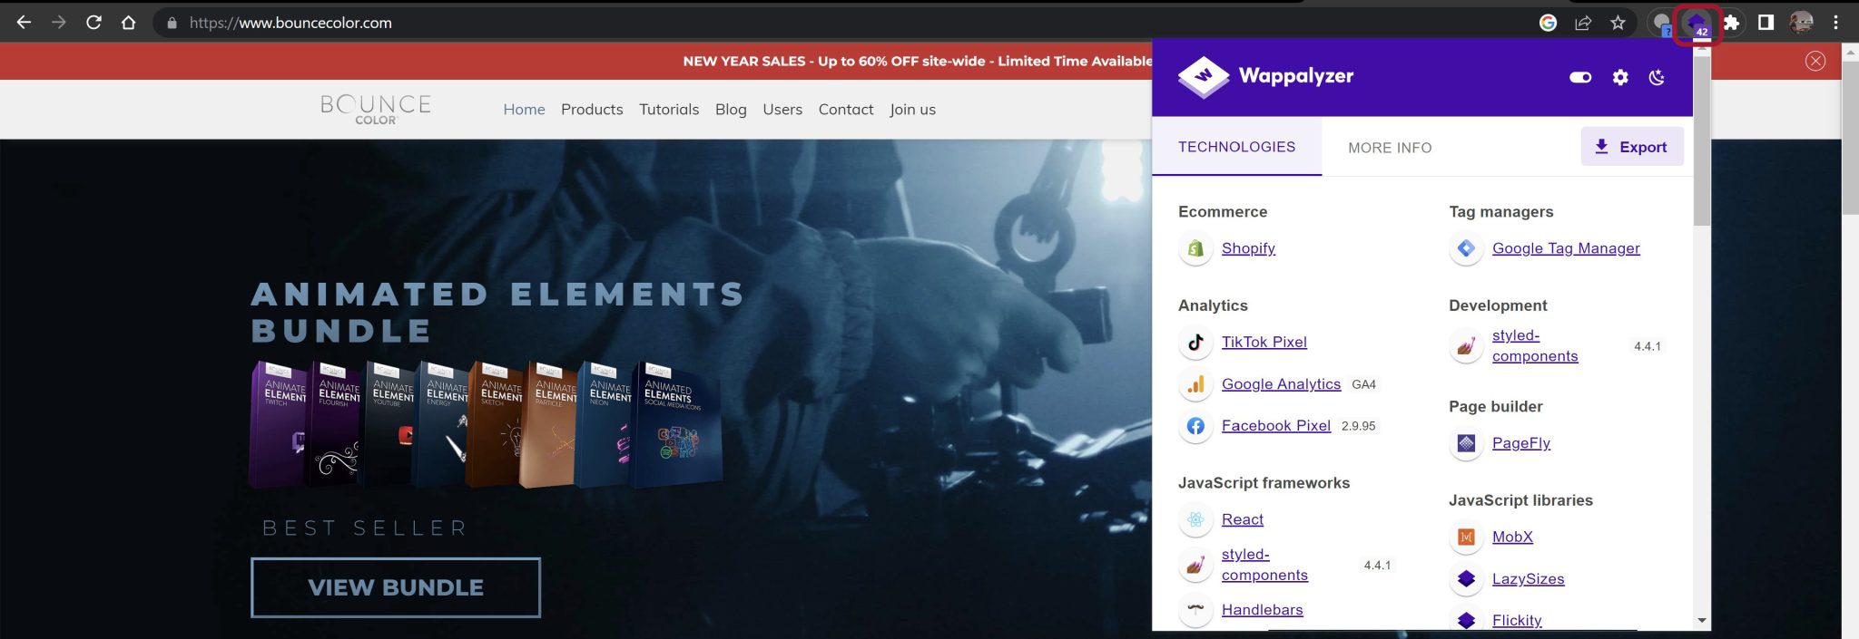Open Join us in site navigation

point(912,110)
